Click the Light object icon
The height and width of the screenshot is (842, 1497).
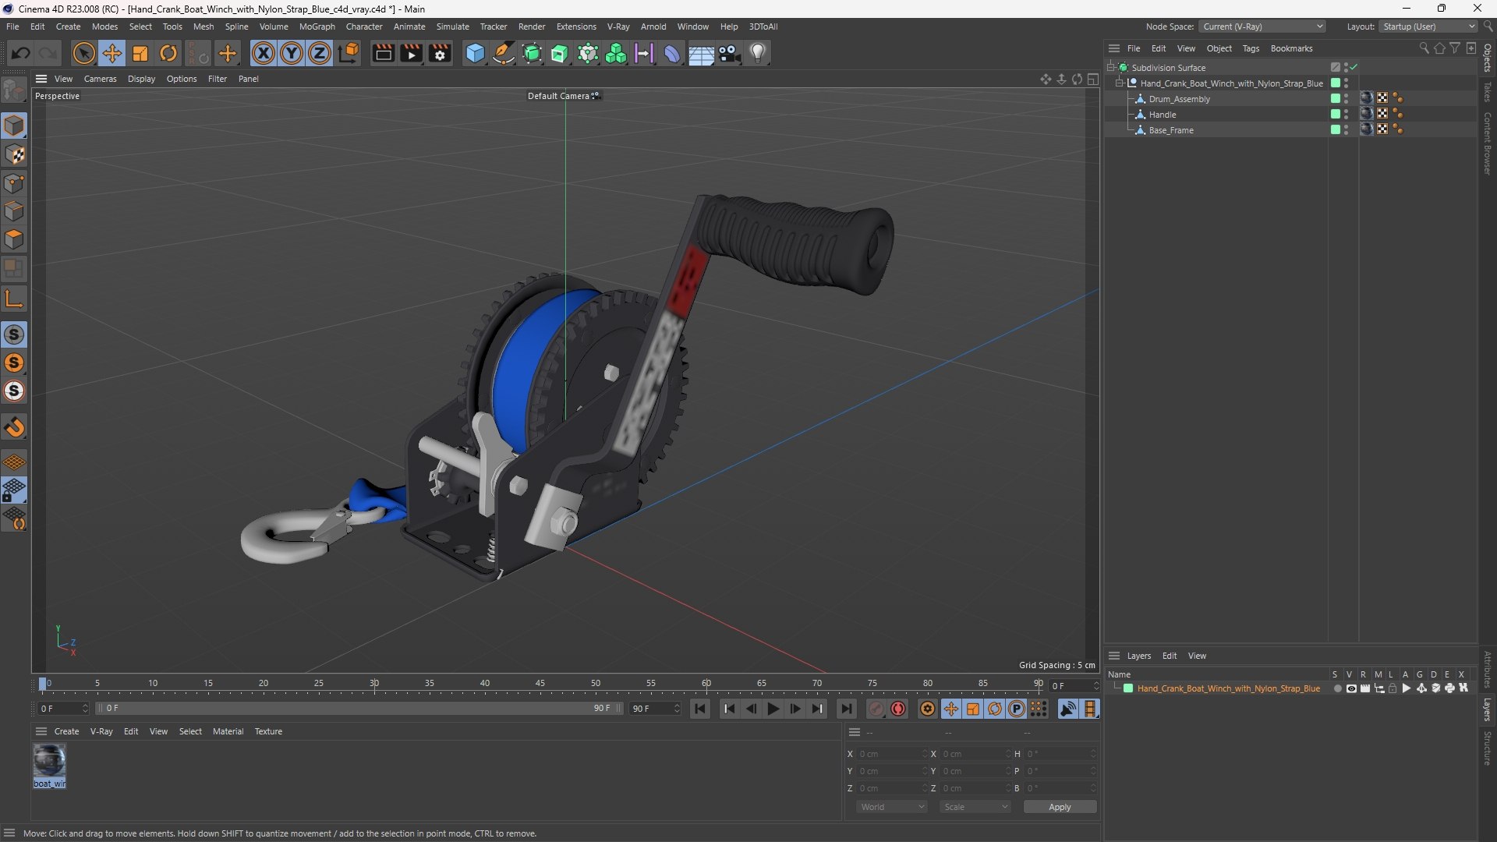[x=758, y=53]
